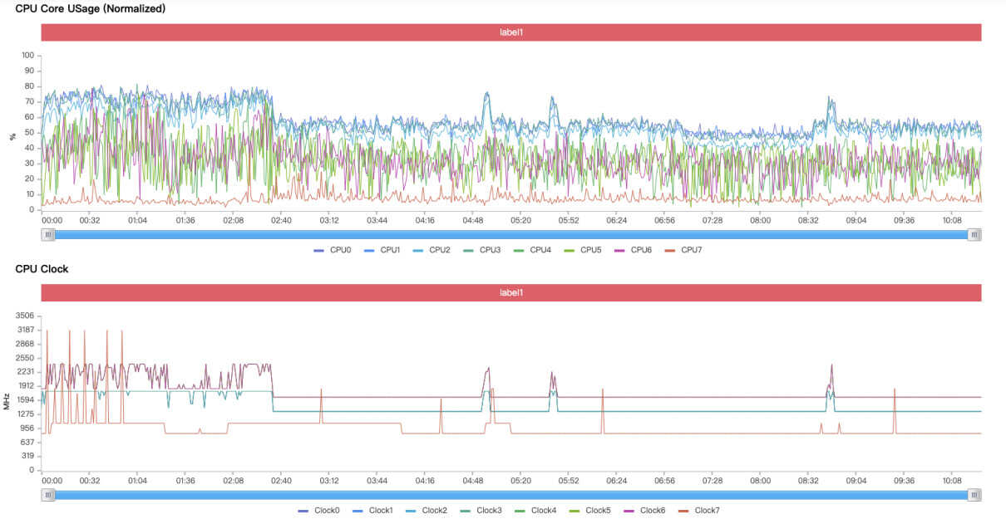Toggle CPU1 series in the usage legend
The height and width of the screenshot is (524, 1006).
[382, 250]
